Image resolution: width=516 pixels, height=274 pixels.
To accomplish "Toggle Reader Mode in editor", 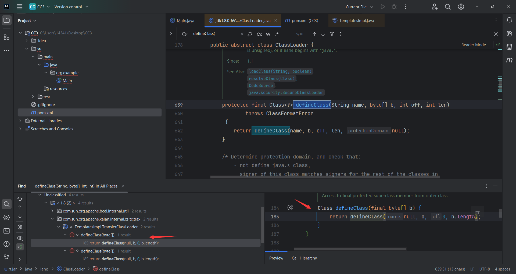I will [473, 45].
